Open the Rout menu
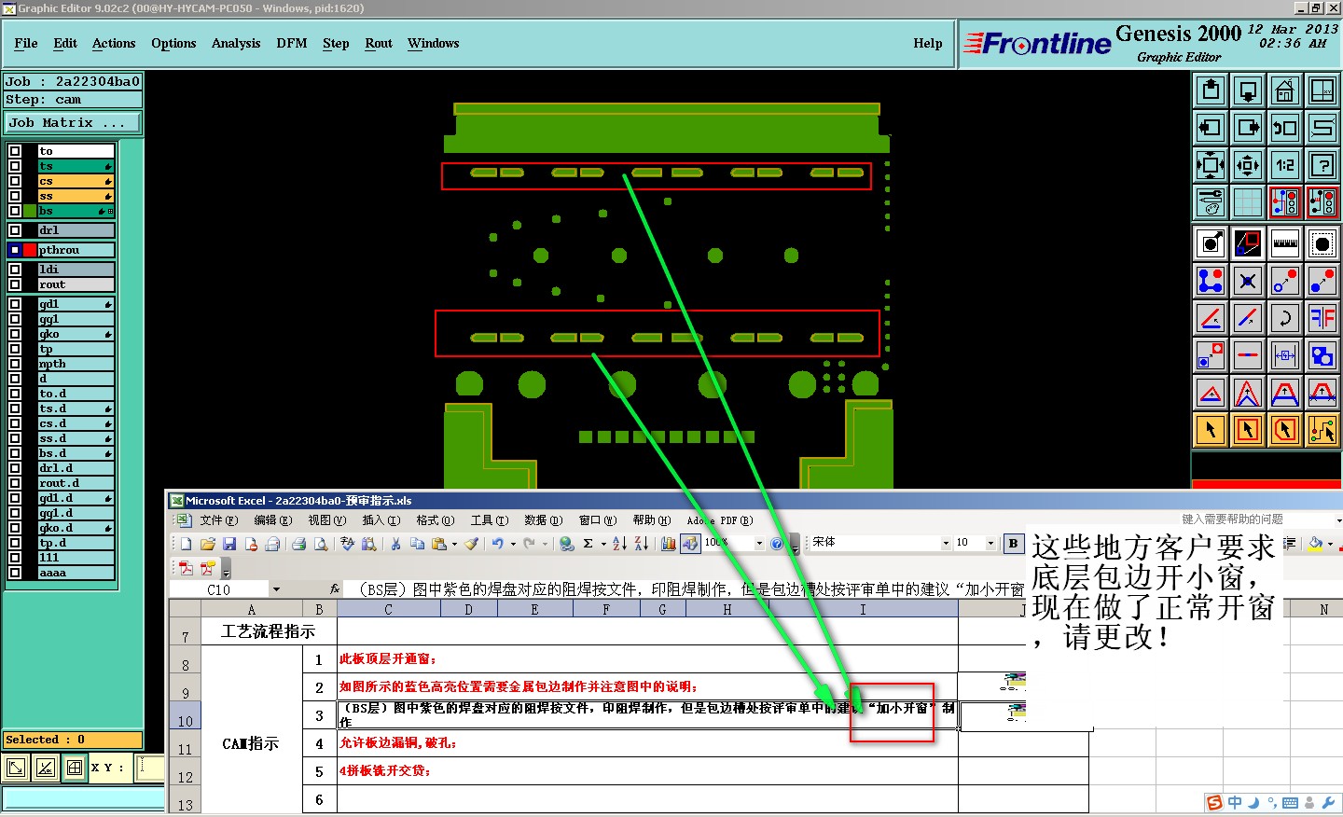 [x=379, y=43]
